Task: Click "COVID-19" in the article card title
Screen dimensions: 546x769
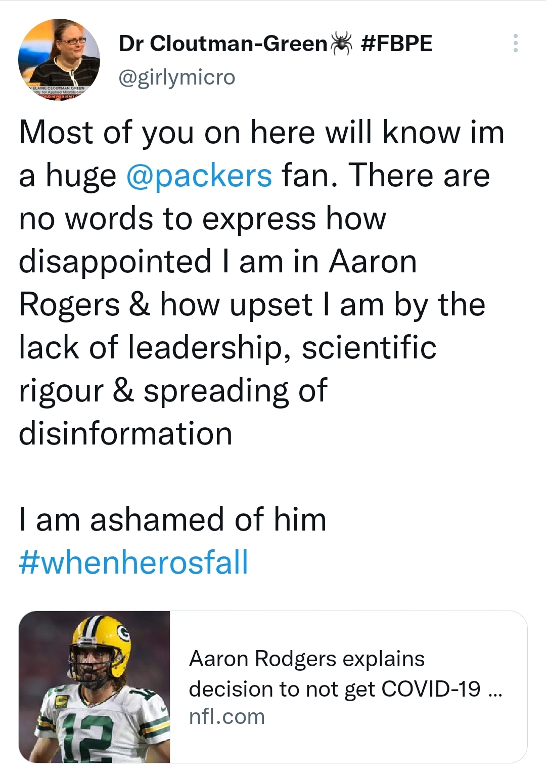Action: coord(431,689)
